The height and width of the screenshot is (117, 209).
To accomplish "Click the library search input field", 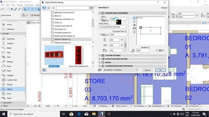I will point(72,8).
